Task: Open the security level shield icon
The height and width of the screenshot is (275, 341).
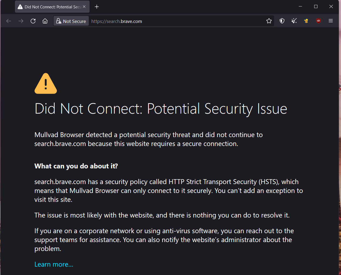Action: [x=282, y=21]
